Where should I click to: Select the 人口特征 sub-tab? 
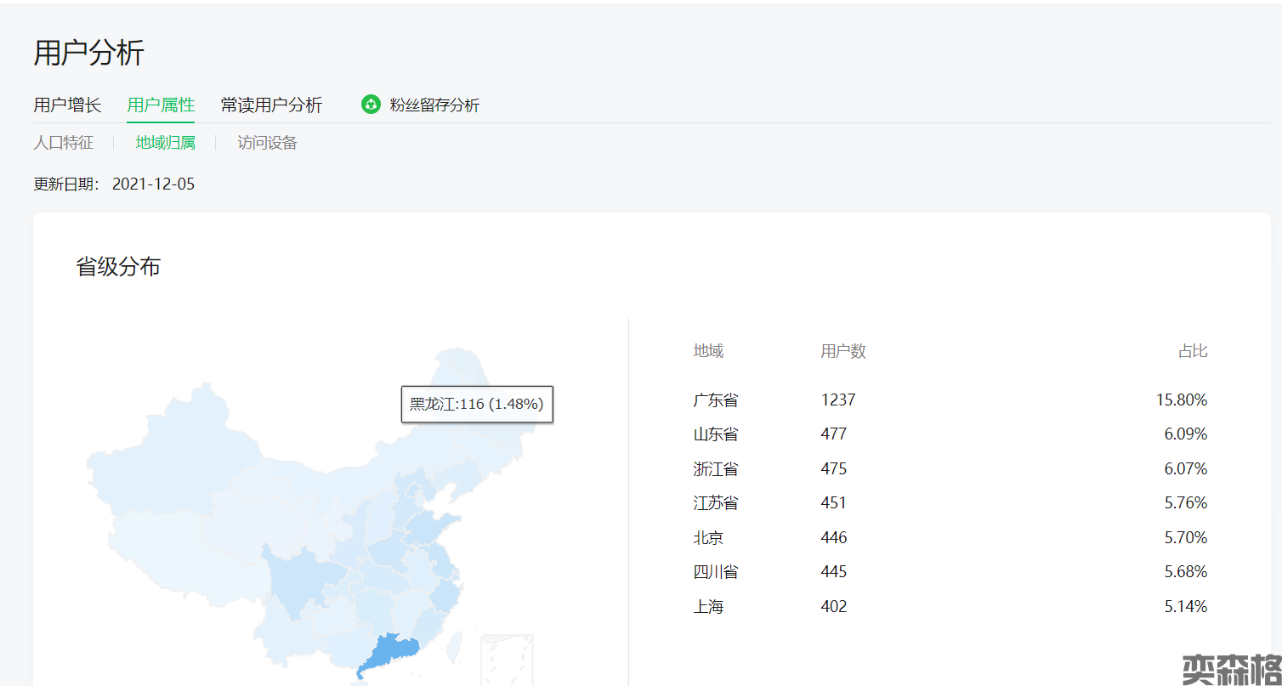tap(64, 143)
